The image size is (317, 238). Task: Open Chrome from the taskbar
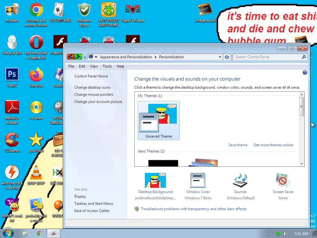tap(39, 234)
